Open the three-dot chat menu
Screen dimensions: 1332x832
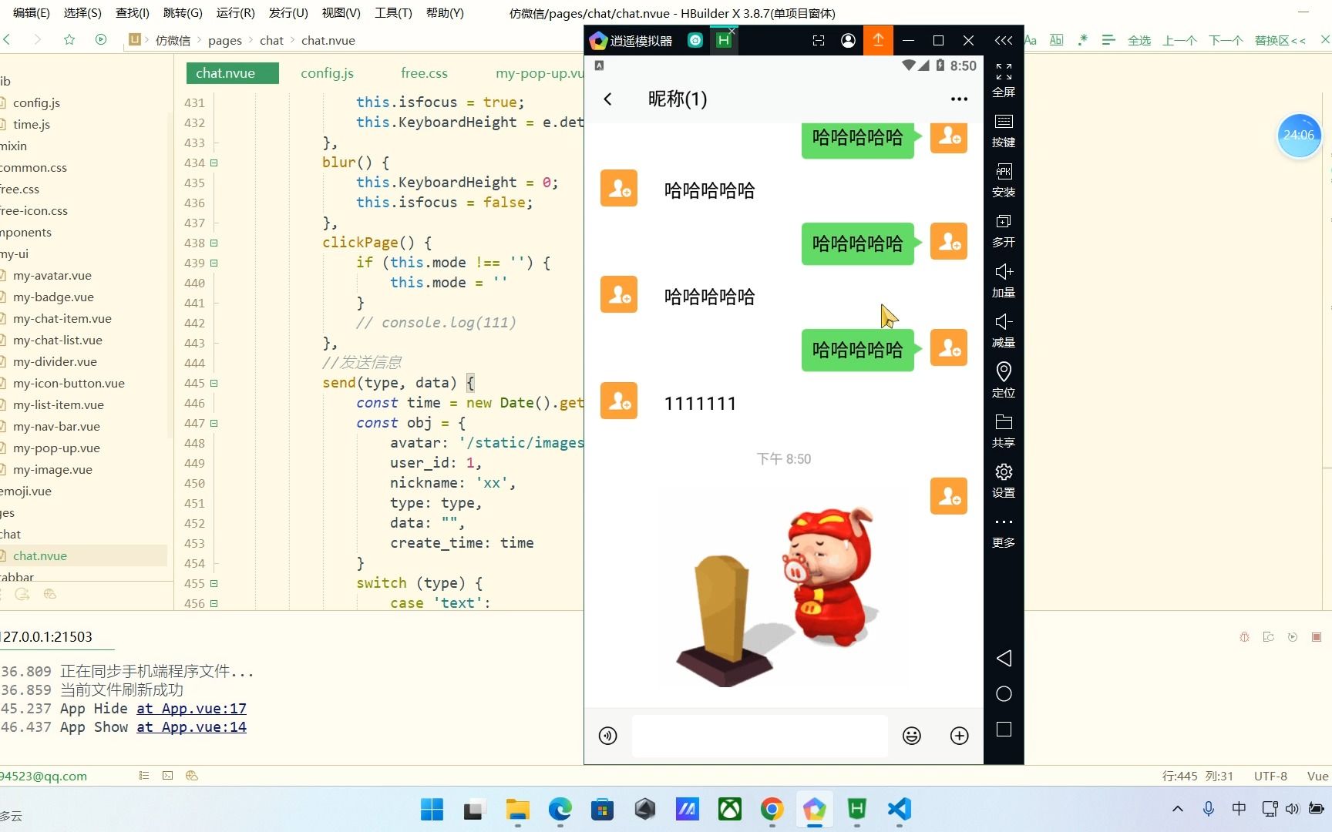[959, 99]
